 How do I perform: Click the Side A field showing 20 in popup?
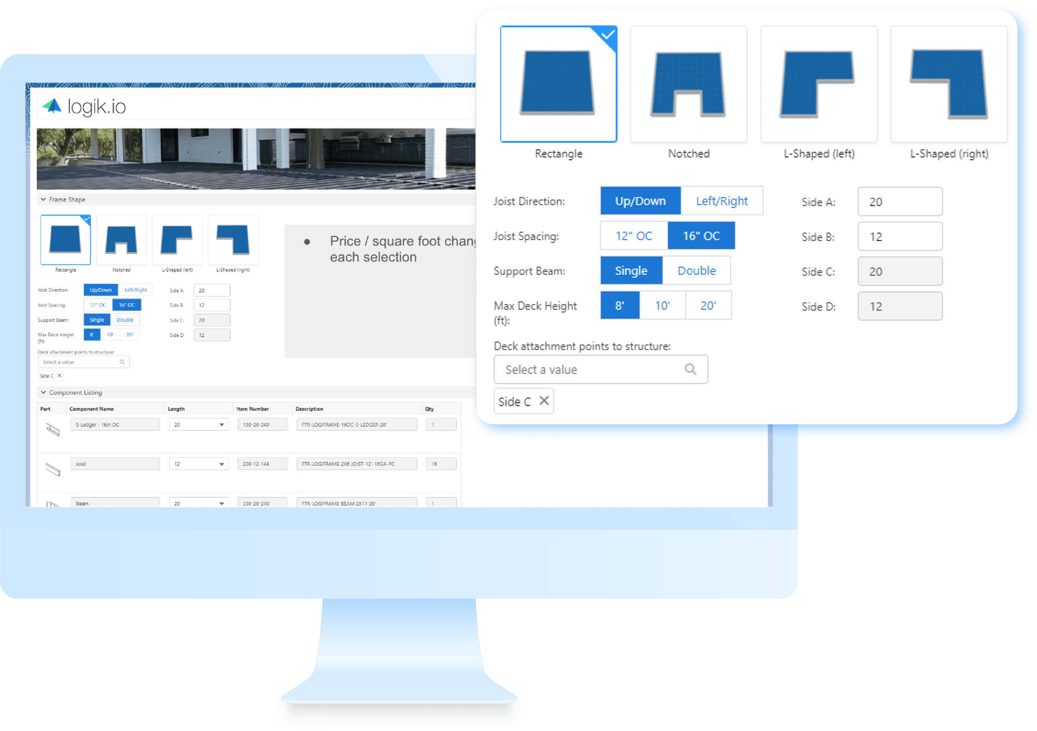(900, 201)
